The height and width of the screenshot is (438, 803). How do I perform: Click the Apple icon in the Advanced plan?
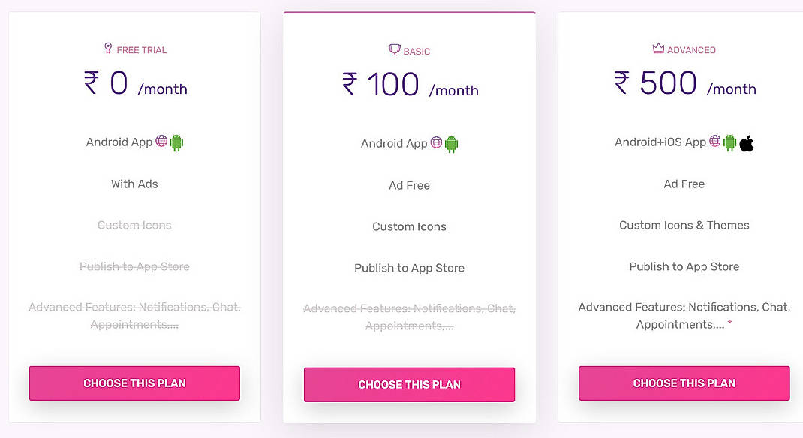coord(745,142)
